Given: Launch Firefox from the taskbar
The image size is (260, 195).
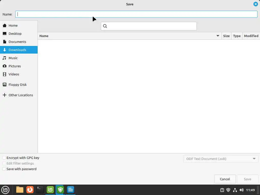Looking at the screenshot, I should point(30,190).
